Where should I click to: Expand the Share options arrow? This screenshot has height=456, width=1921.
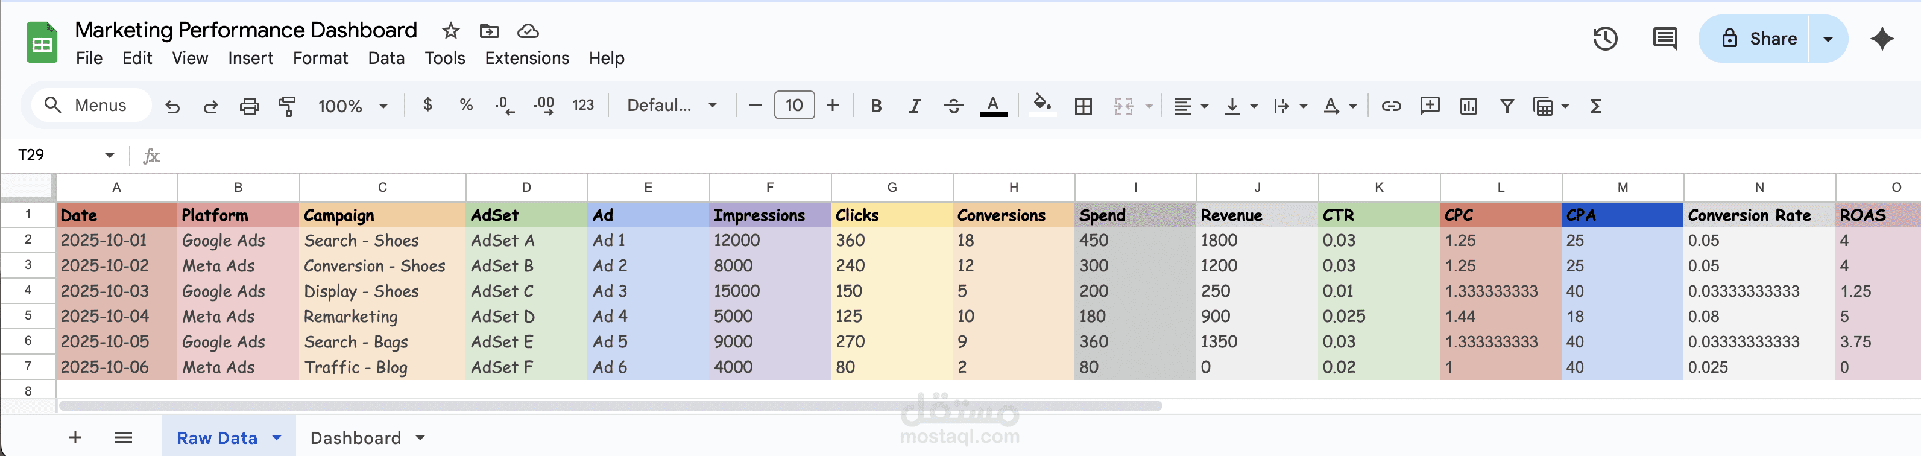1828,39
